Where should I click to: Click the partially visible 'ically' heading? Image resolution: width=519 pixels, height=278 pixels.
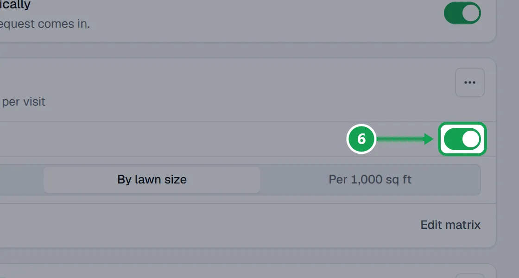click(x=15, y=5)
